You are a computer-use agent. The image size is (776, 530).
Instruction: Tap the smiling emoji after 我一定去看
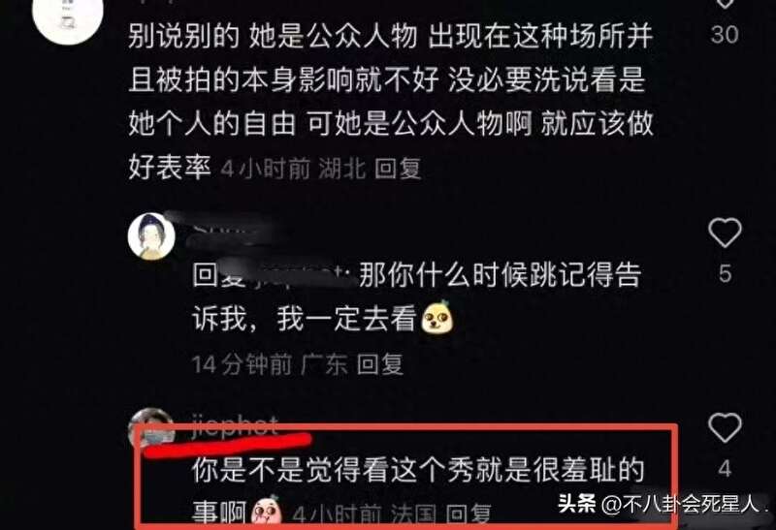(437, 317)
